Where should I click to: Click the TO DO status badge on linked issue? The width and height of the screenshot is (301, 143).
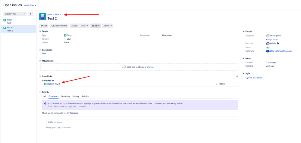(x=222, y=84)
